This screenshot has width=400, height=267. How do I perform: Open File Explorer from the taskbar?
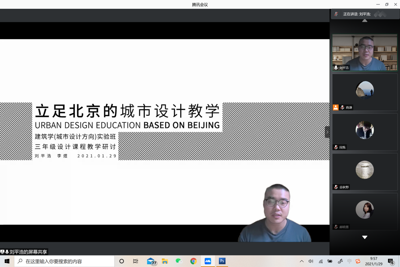tap(165, 261)
